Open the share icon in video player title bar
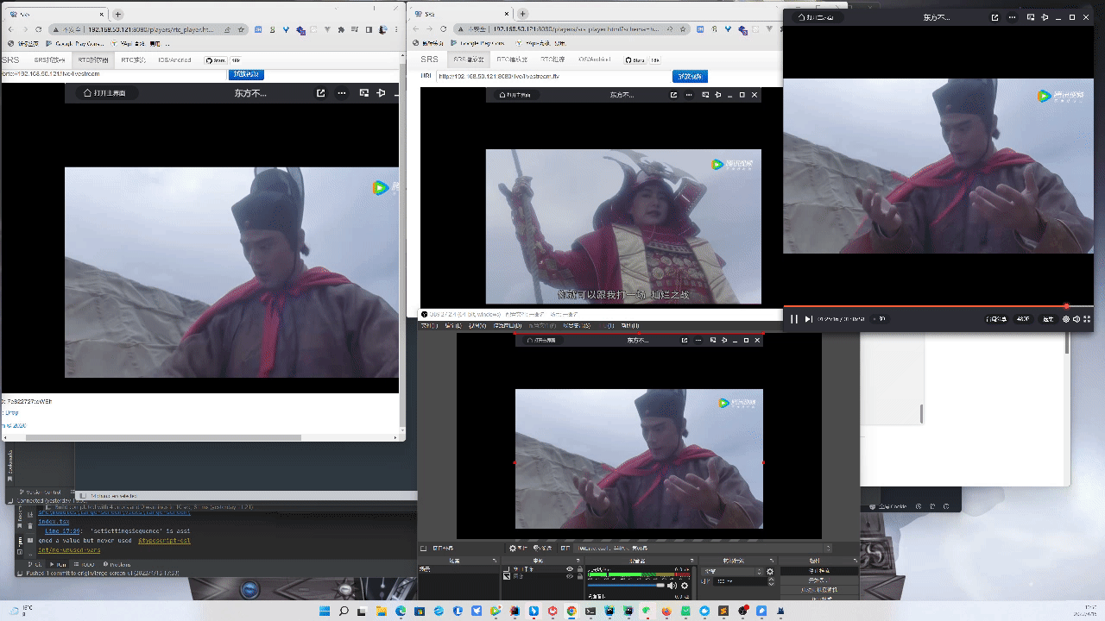The image size is (1105, 621). (x=994, y=17)
